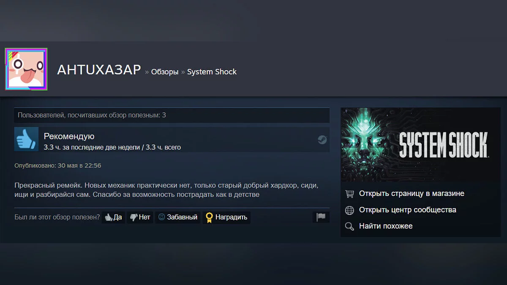Viewport: 507px width, 285px height.
Task: Click the magnifier search icon
Action: (349, 226)
